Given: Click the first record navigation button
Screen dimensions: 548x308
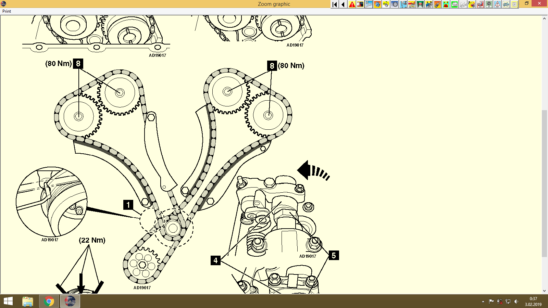Looking at the screenshot, I should [x=334, y=4].
